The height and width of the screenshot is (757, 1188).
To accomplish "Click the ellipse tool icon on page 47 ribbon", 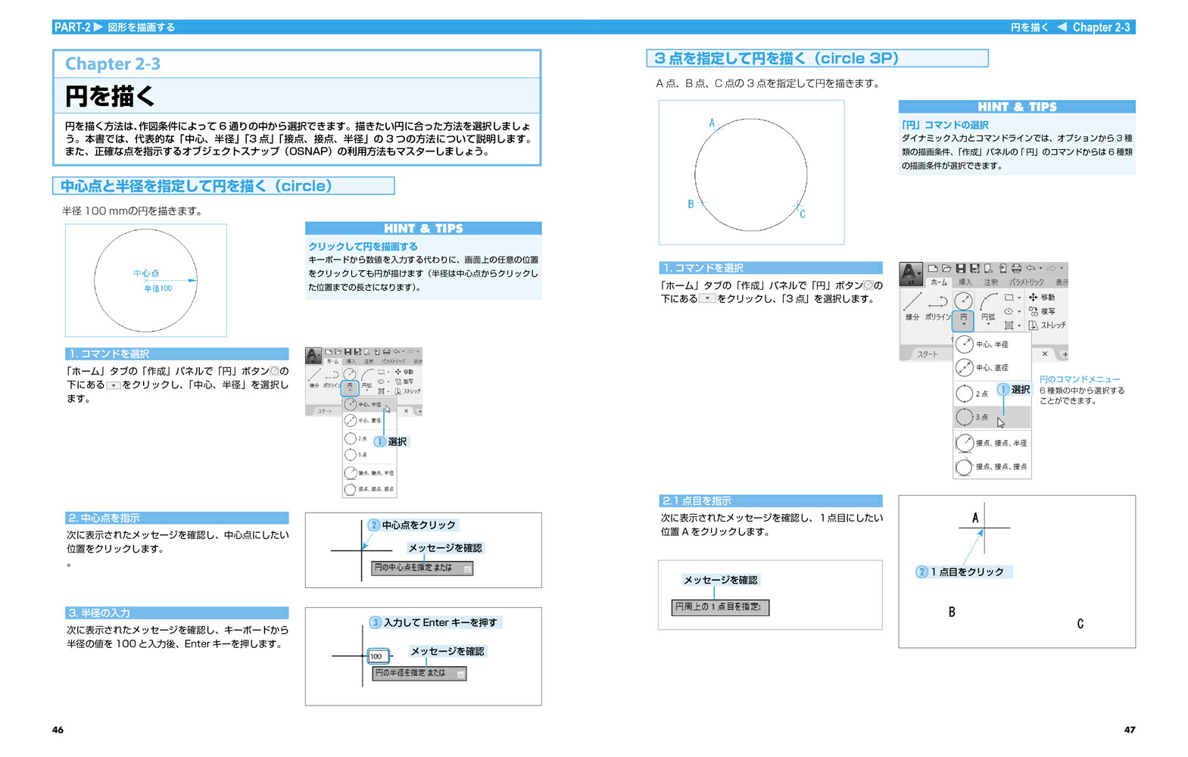I will pos(1009,311).
